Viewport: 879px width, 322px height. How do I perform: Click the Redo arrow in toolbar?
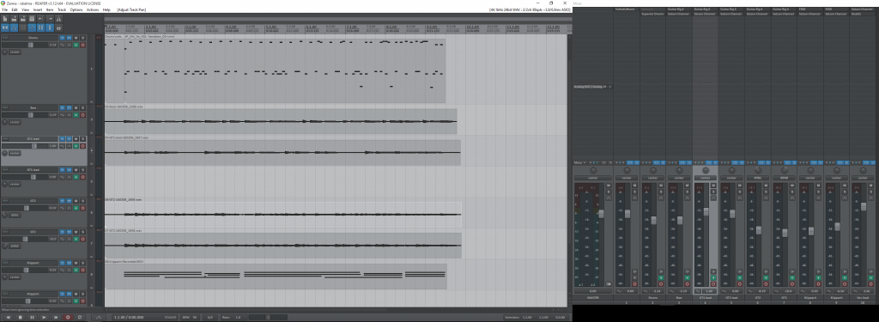(50, 19)
